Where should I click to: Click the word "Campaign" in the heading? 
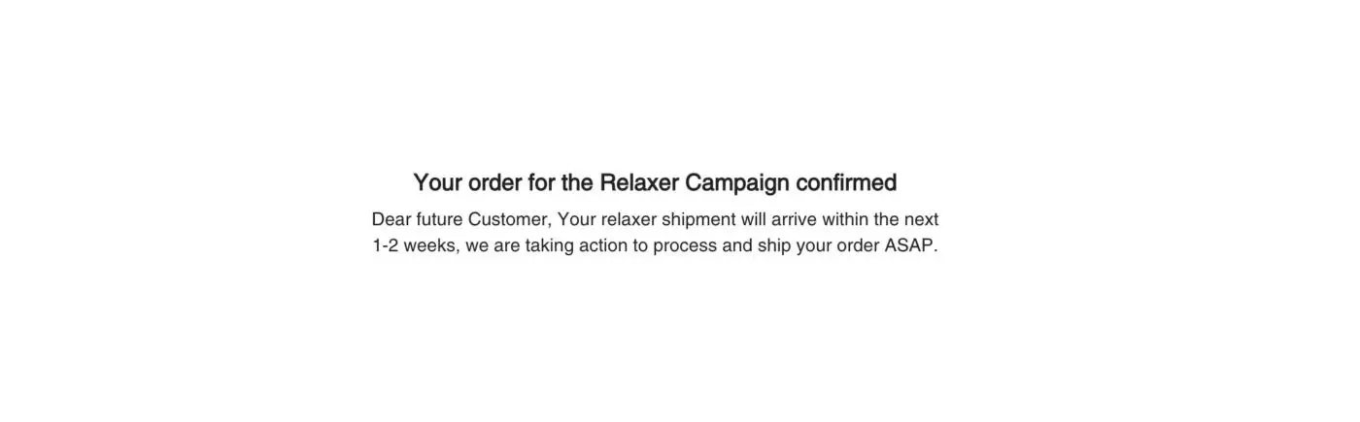point(738,182)
